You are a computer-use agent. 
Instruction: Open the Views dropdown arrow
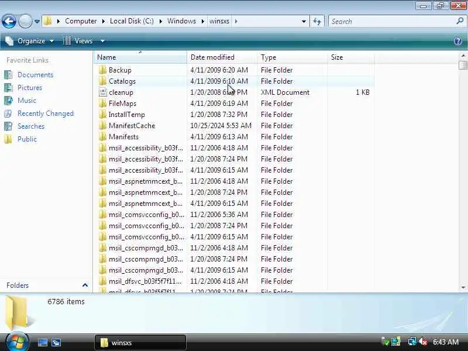pos(102,41)
